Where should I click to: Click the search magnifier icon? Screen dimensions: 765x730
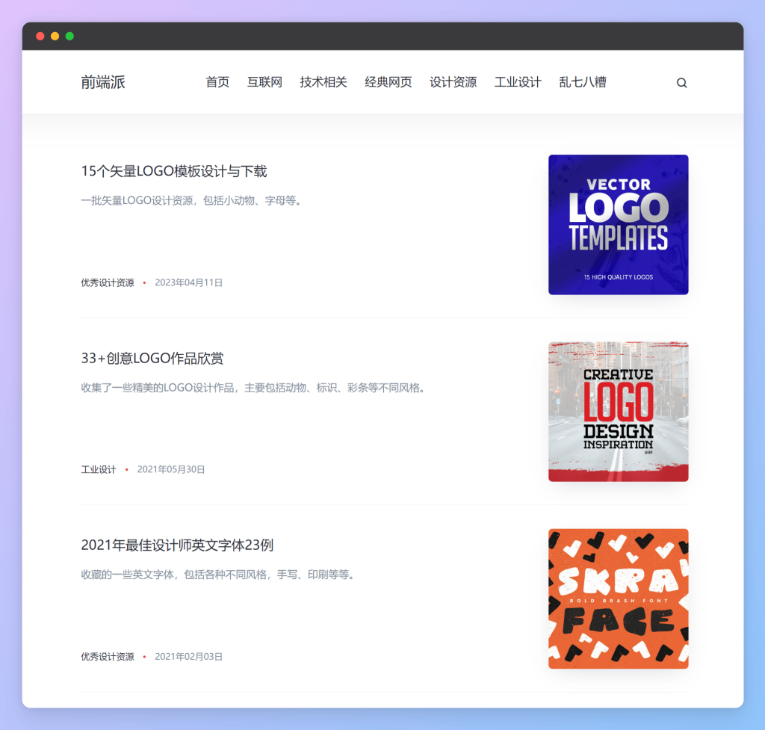(681, 83)
